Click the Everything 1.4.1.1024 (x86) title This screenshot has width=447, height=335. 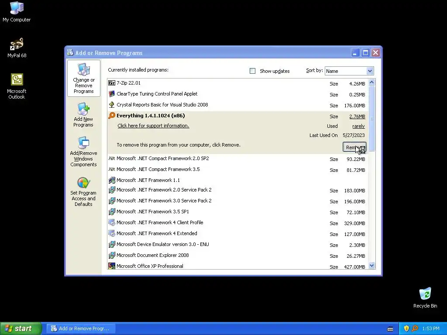click(x=151, y=116)
